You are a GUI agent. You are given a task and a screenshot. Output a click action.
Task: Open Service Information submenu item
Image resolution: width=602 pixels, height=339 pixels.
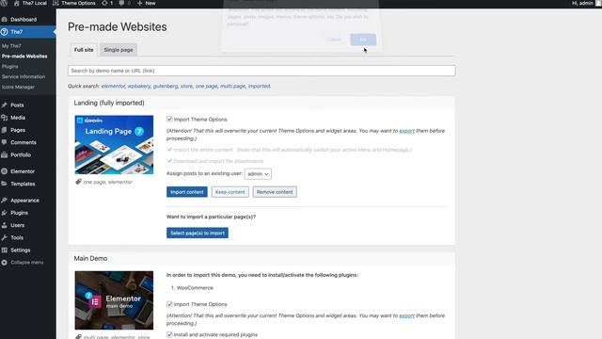coord(24,76)
